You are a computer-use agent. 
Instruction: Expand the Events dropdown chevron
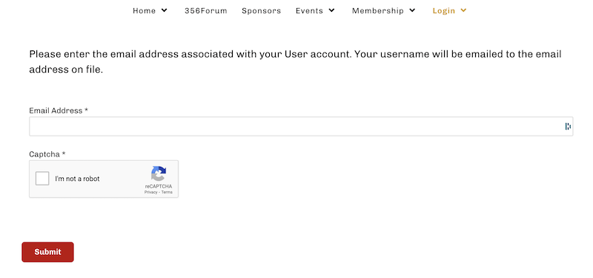[x=331, y=10]
